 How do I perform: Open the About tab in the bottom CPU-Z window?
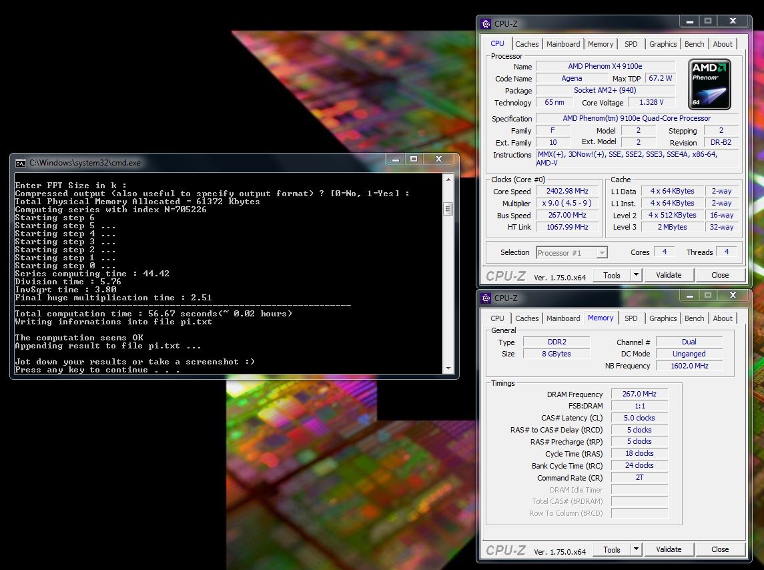click(x=722, y=318)
